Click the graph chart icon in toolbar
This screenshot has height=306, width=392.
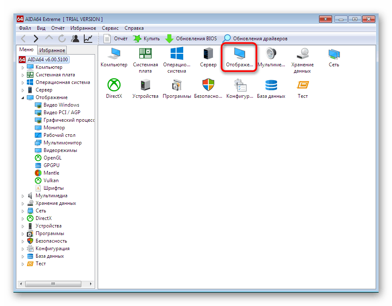tap(88, 39)
